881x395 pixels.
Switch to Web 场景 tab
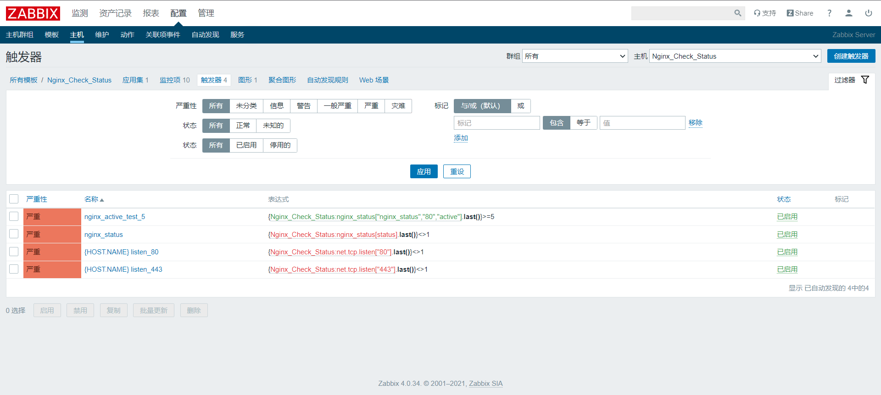pyautogui.click(x=374, y=80)
